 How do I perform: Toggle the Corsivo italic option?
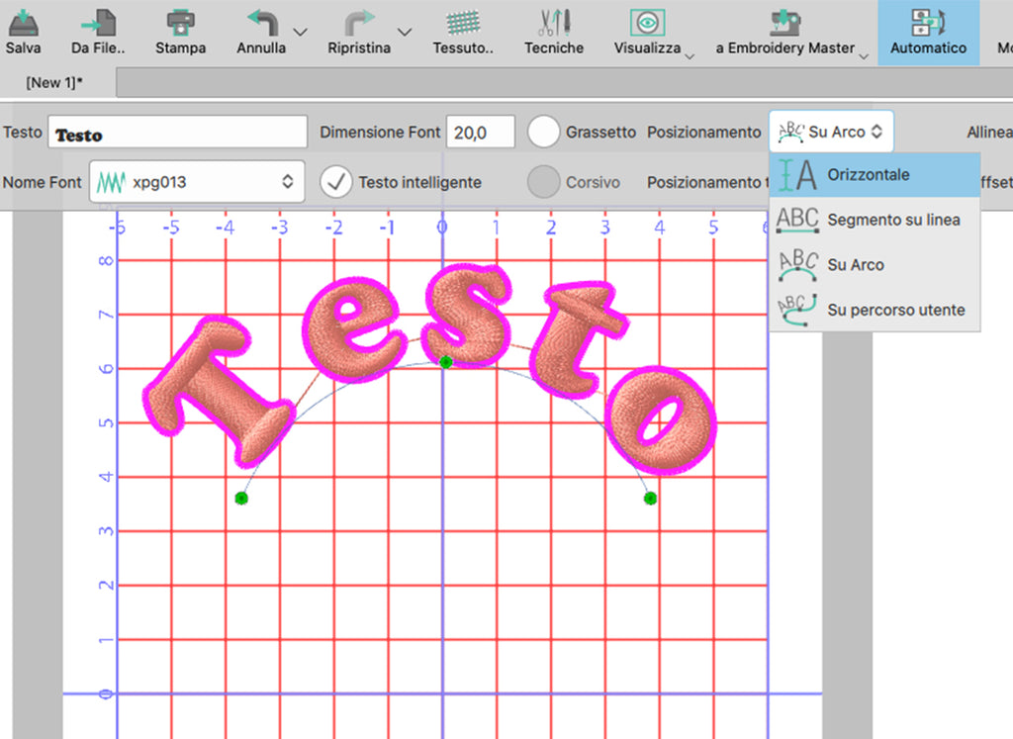coord(544,182)
